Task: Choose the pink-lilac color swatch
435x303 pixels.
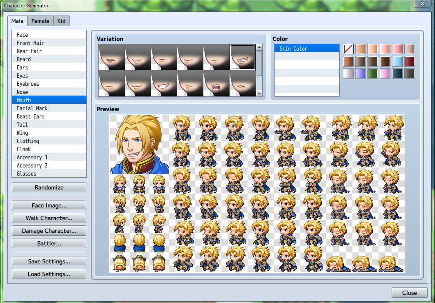Action: 385,74
